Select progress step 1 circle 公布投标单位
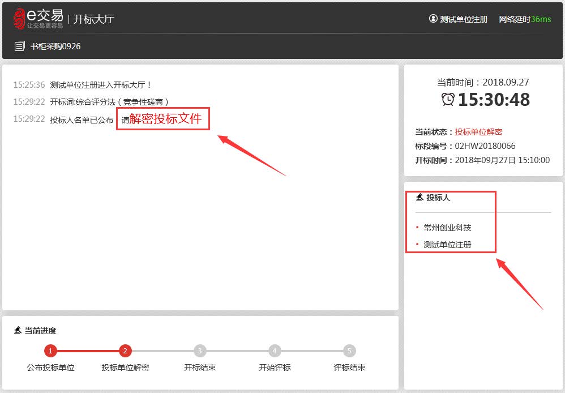Screen dimensions: 565x393 tap(50, 351)
